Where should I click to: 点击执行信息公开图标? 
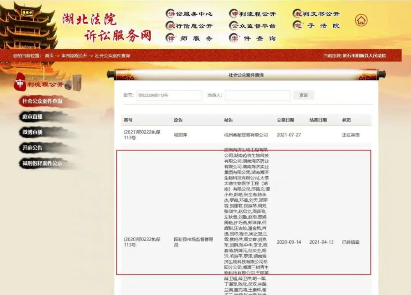point(189,26)
